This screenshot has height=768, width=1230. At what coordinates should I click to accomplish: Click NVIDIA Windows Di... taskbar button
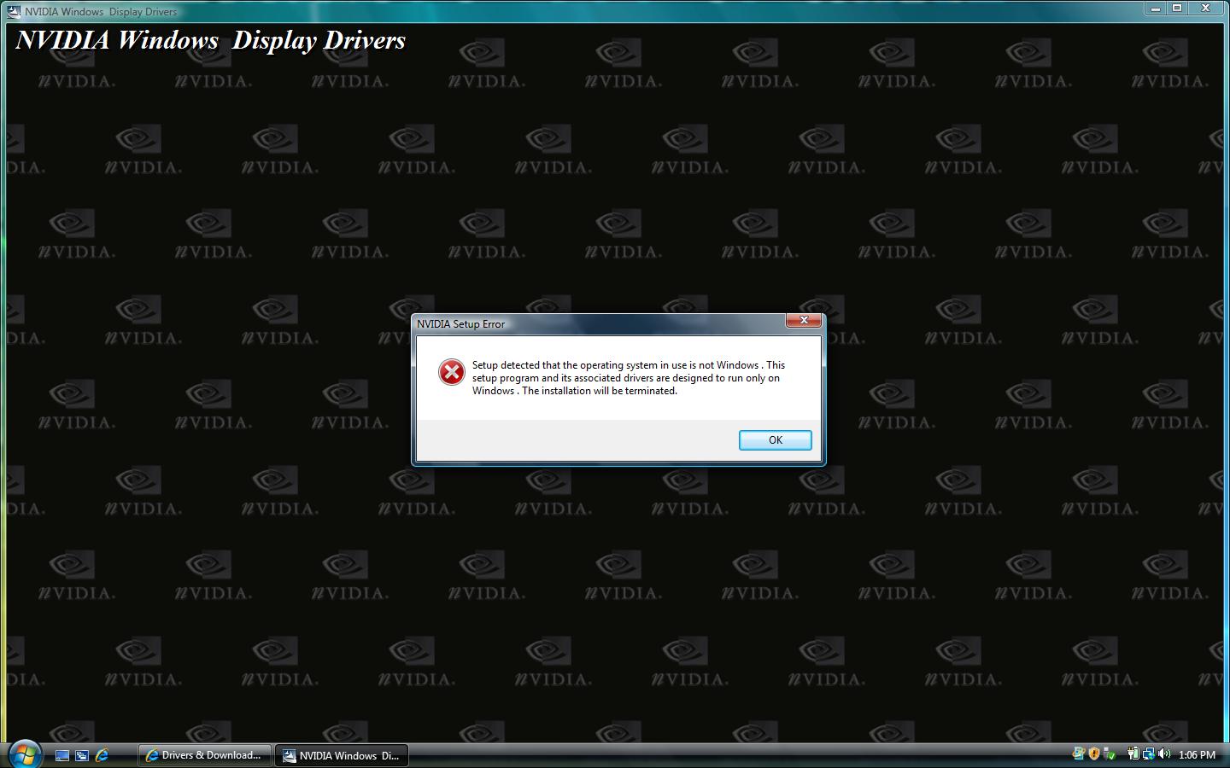point(342,755)
